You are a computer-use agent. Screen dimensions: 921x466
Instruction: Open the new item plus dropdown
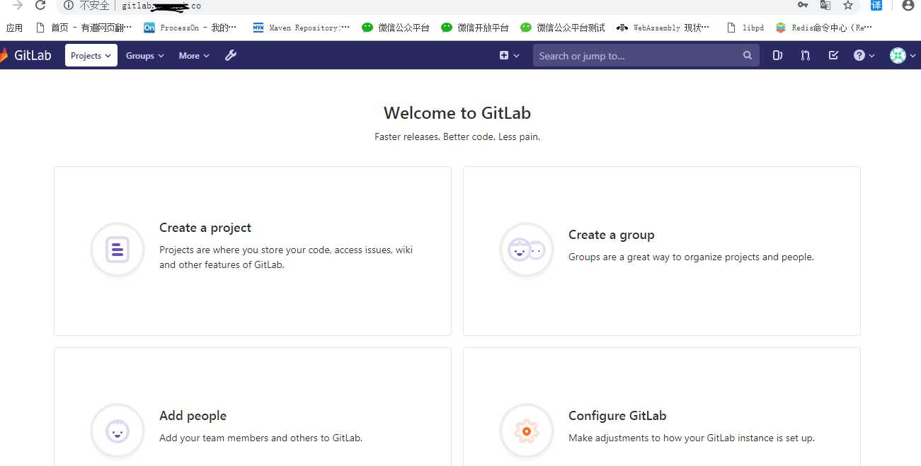pos(510,55)
